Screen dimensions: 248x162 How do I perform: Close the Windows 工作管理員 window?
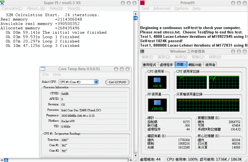(245, 51)
